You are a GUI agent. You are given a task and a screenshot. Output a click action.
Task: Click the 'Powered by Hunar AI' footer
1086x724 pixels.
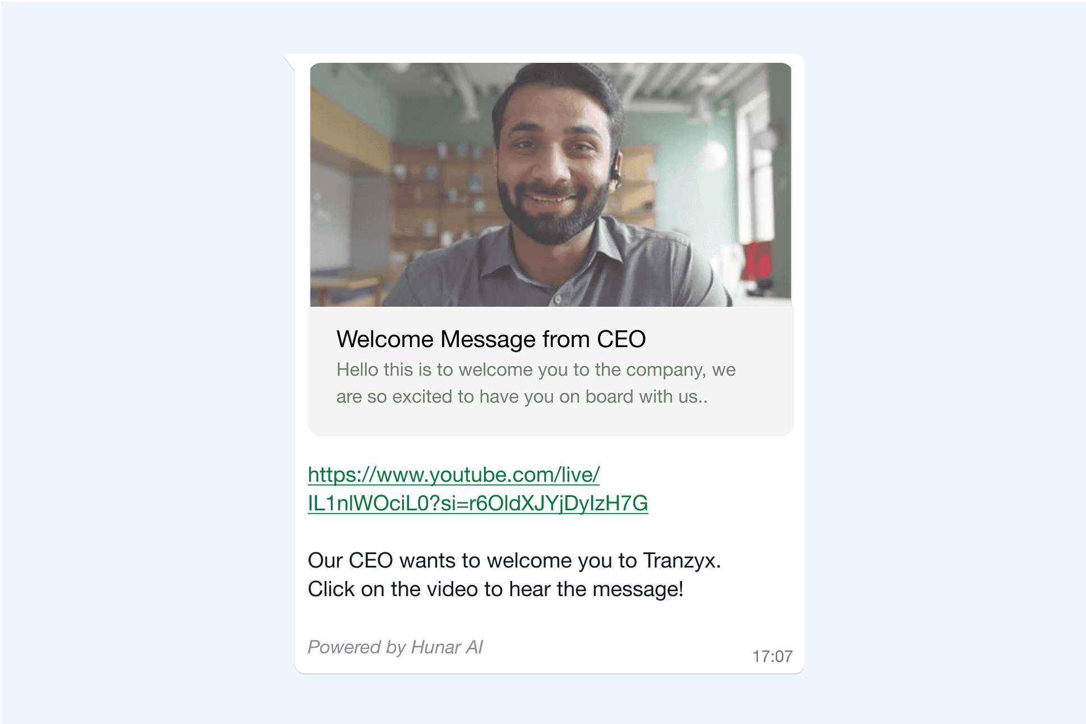coord(395,647)
